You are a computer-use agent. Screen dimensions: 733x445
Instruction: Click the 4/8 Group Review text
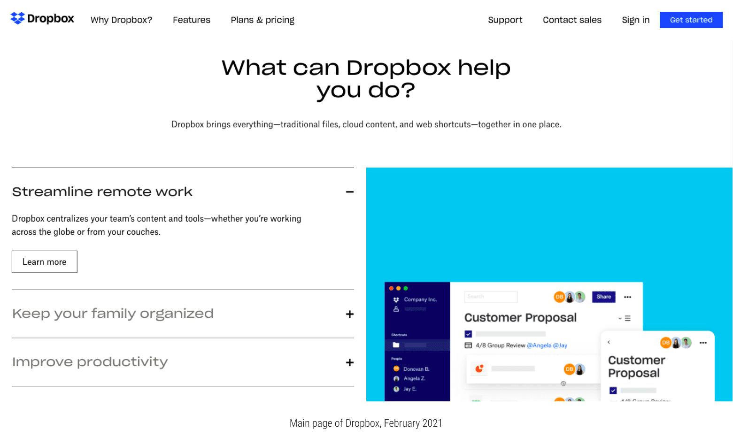pyautogui.click(x=501, y=345)
